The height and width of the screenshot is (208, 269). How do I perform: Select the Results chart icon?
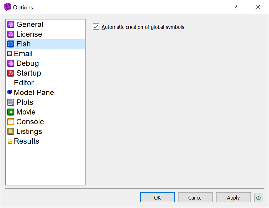pyautogui.click(x=9, y=141)
